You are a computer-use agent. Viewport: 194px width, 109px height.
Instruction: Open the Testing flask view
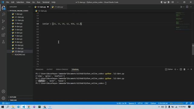pos(3,42)
